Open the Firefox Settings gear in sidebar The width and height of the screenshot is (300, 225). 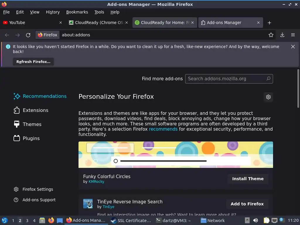pyautogui.click(x=16, y=189)
